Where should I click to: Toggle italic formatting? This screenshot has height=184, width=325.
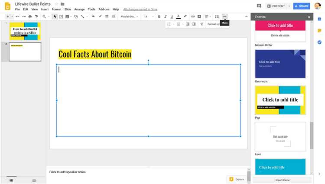coord(166,16)
